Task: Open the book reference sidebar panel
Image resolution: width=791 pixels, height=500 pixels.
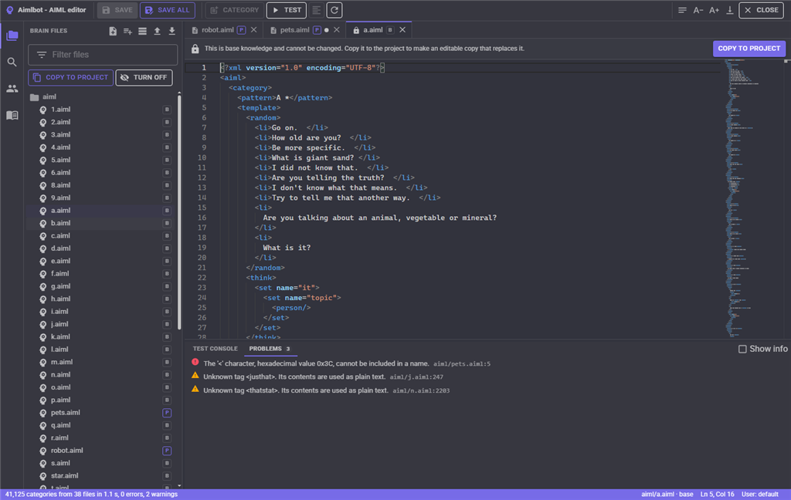Action: pos(12,116)
